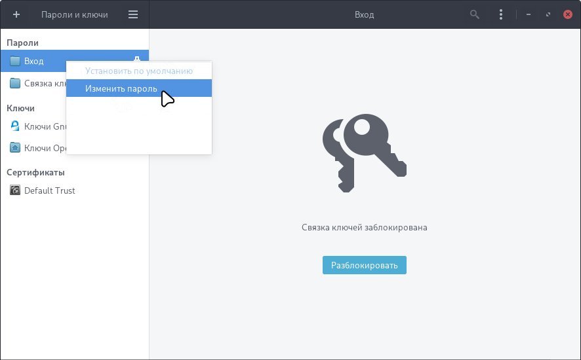Click the Связка ключей folder icon
Image resolution: width=581 pixels, height=360 pixels.
[x=15, y=83]
